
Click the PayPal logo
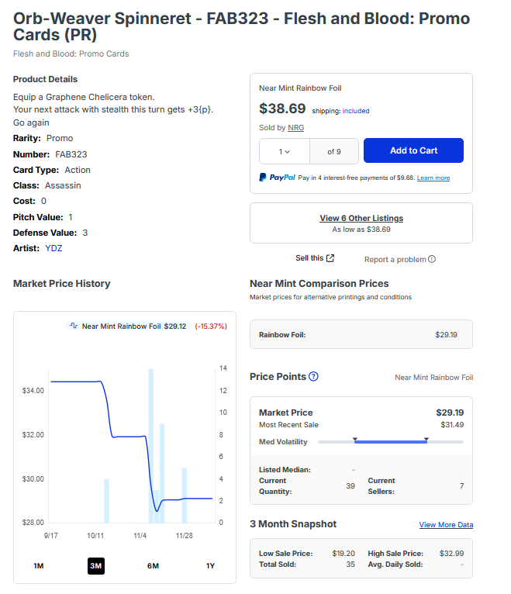pos(278,178)
